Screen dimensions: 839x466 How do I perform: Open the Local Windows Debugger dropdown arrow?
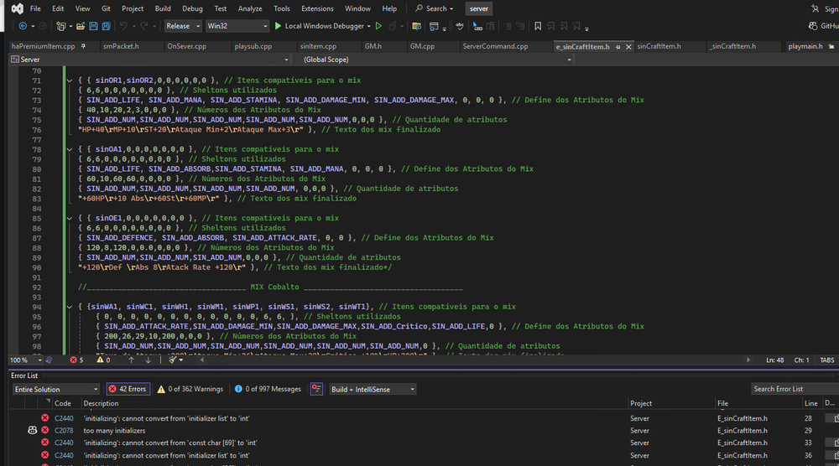(x=368, y=26)
